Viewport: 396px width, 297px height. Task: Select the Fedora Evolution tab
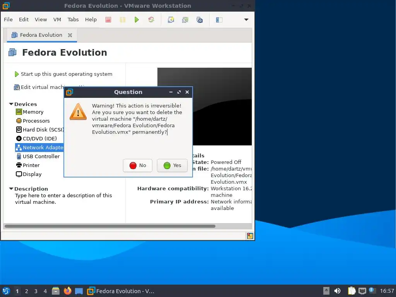[41, 35]
